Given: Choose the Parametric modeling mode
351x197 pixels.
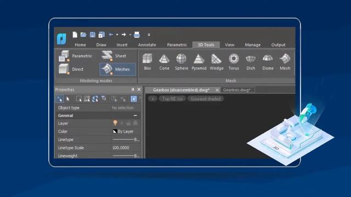Looking at the screenshot, I should [75, 56].
